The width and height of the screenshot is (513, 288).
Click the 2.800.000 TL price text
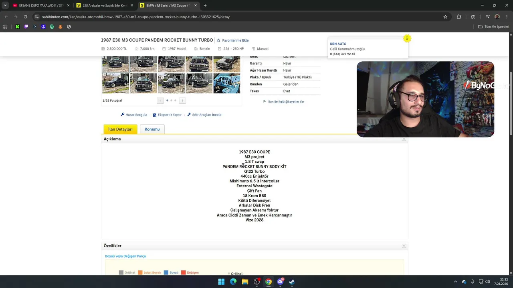click(x=117, y=49)
